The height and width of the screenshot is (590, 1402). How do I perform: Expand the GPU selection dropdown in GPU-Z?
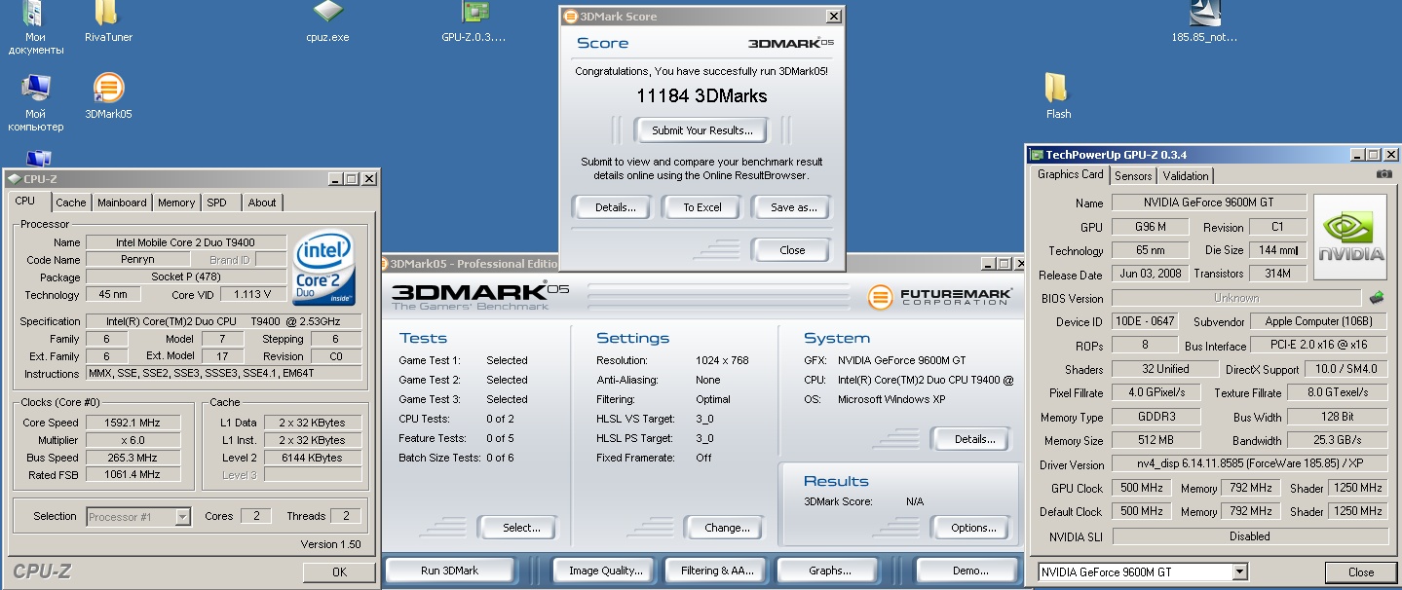pyautogui.click(x=1239, y=572)
